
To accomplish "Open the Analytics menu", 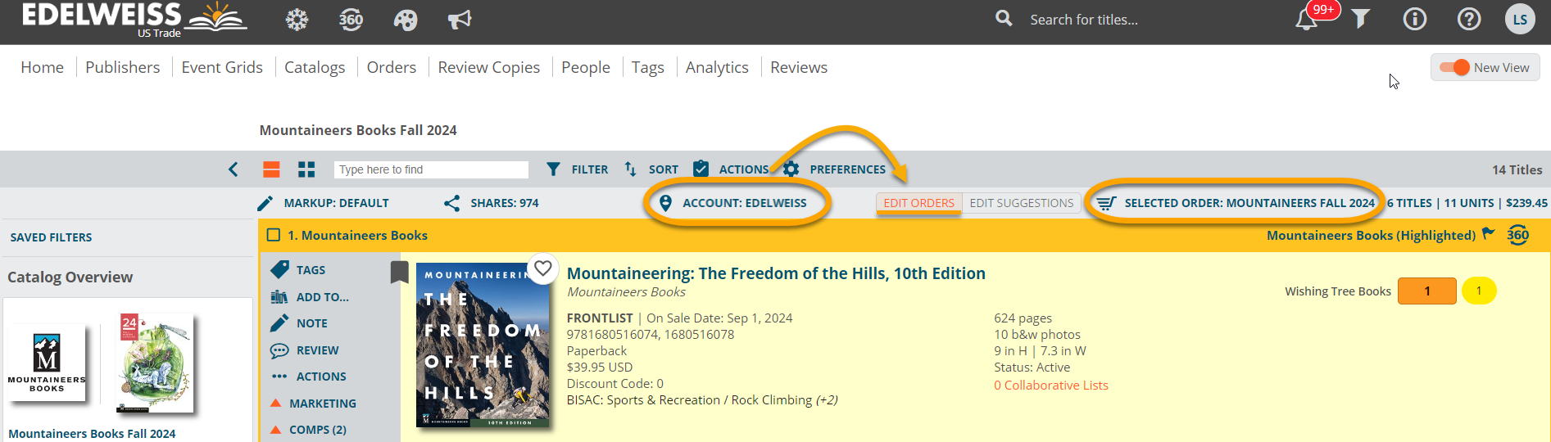I will pos(717,67).
